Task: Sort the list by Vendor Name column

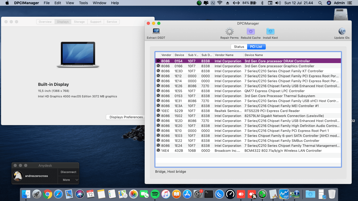Action: click(224, 55)
